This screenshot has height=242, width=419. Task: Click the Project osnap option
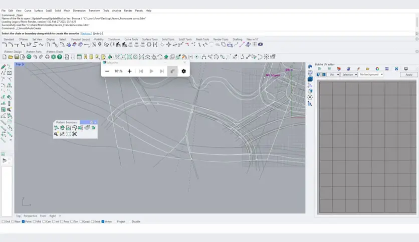121,221
